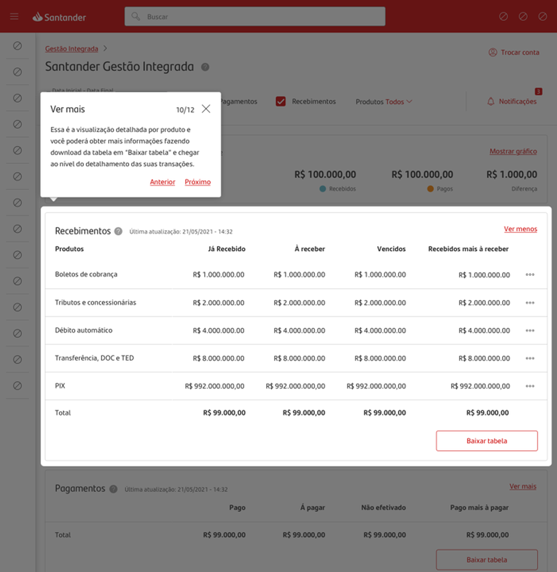557x572 pixels.
Task: Click the Pagamentos Última atualização timestamp
Action: pyautogui.click(x=176, y=489)
